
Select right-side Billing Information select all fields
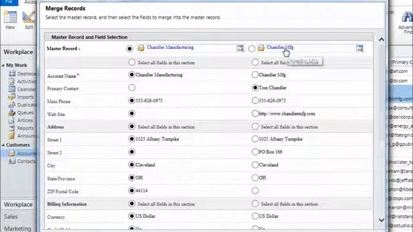coord(255,204)
